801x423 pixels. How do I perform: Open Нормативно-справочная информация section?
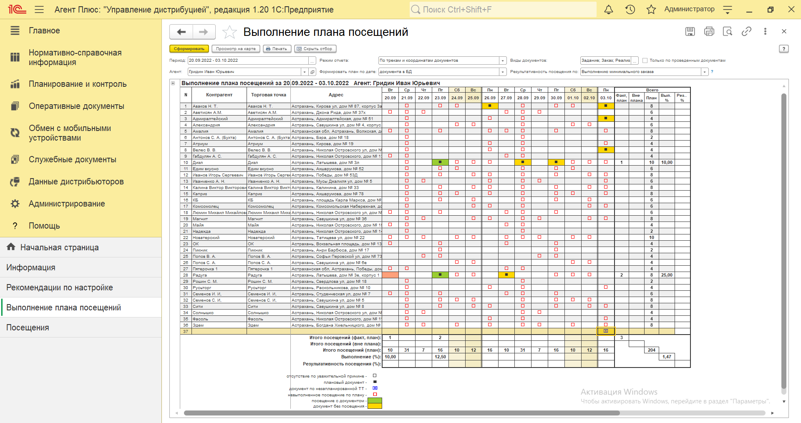(75, 57)
